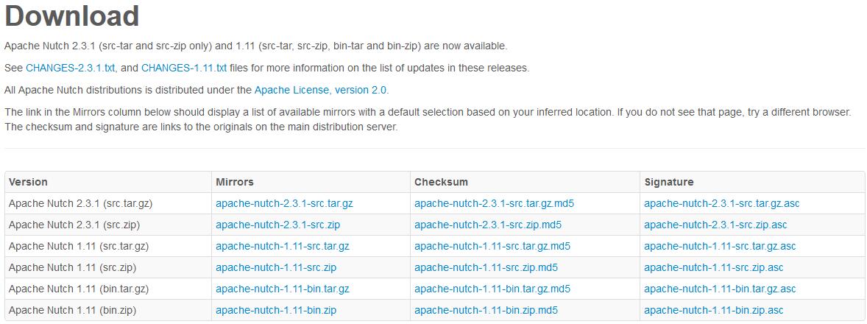Image resolution: width=867 pixels, height=324 pixels.
Task: Download apache-nutch-1.11-src.tar.gz mirror link
Action: pos(283,246)
